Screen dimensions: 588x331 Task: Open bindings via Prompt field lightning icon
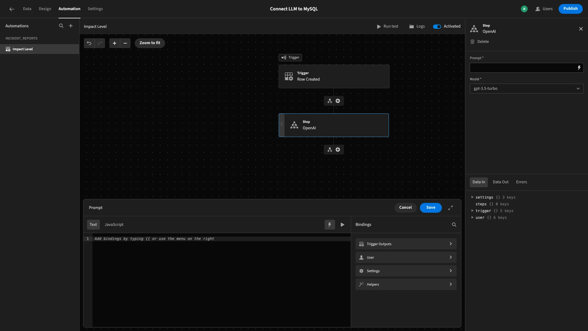[579, 68]
